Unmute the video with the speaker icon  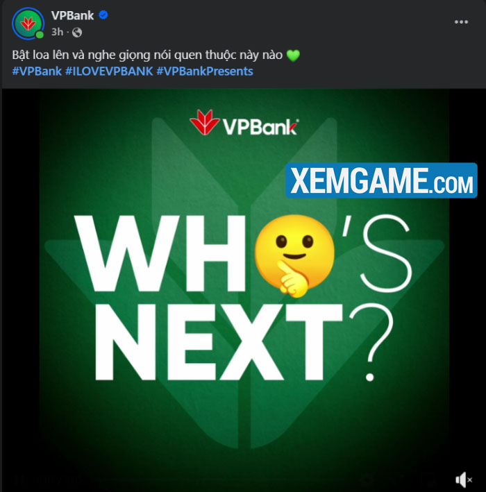(463, 480)
